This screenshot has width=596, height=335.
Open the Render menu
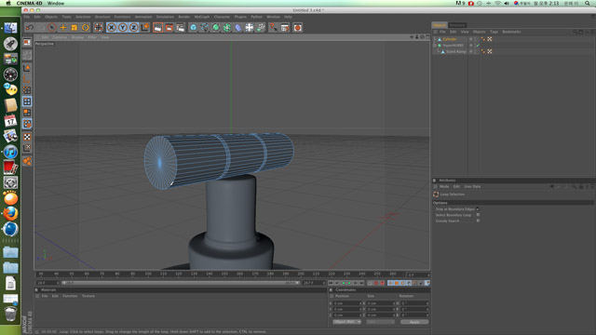pos(184,17)
